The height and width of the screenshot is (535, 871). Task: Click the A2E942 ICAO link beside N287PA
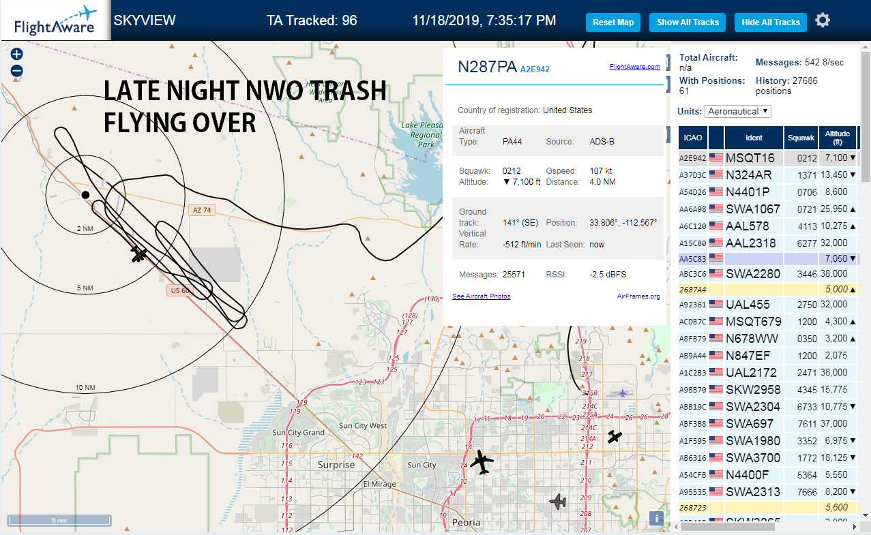pyautogui.click(x=535, y=70)
